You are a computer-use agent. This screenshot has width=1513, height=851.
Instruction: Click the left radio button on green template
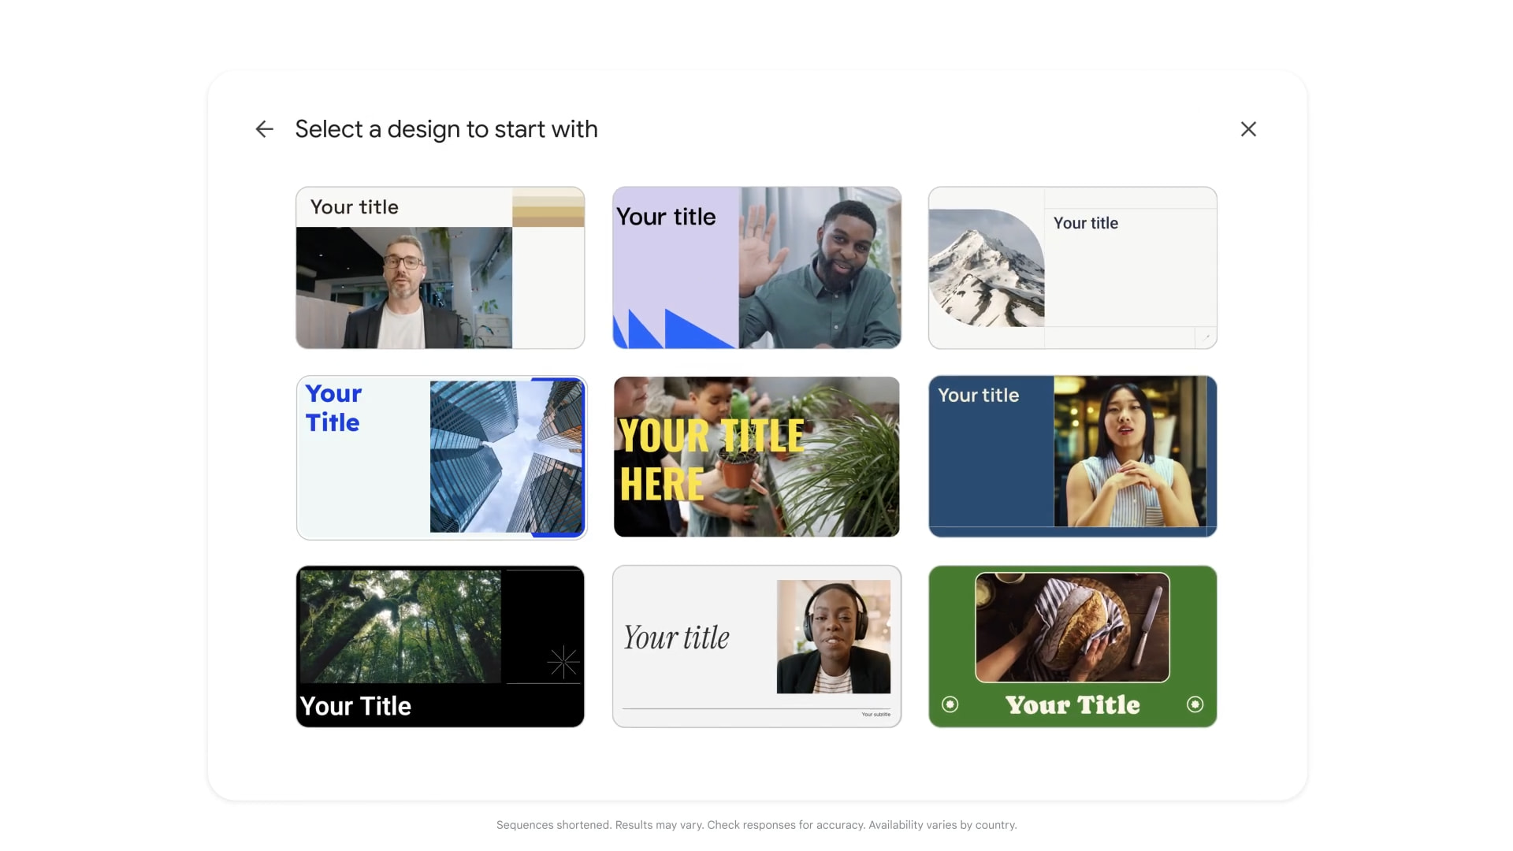click(949, 704)
